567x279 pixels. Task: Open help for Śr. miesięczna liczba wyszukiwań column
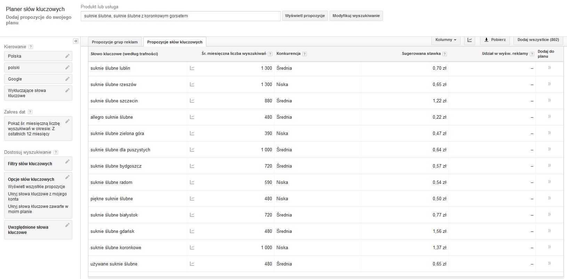click(270, 54)
